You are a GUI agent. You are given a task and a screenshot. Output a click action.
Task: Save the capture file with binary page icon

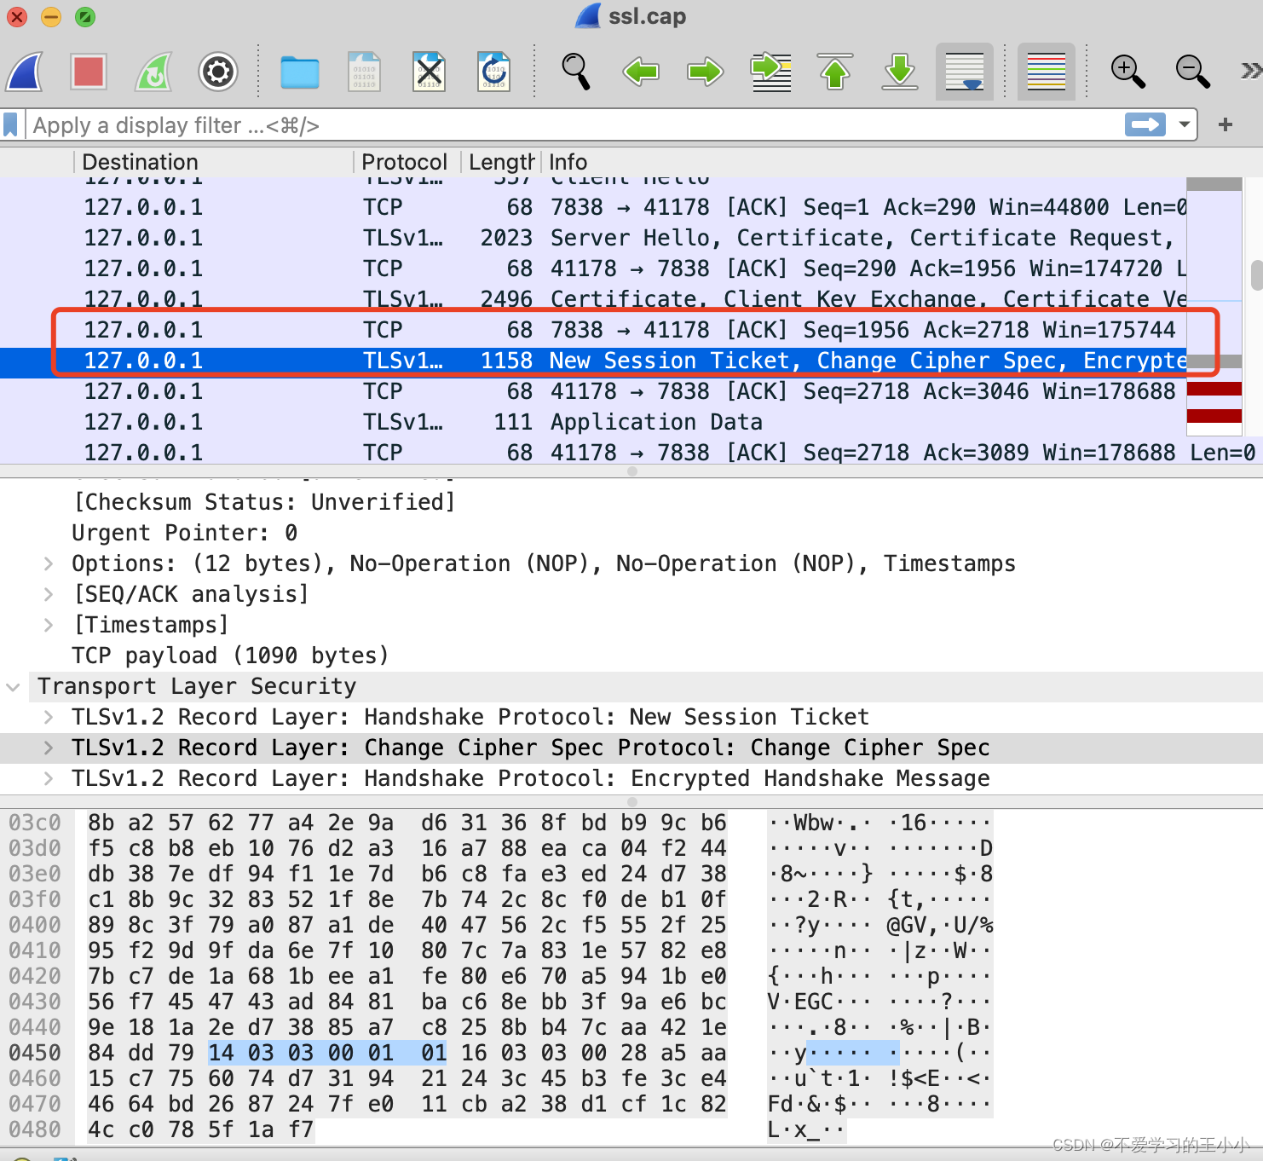pos(364,72)
